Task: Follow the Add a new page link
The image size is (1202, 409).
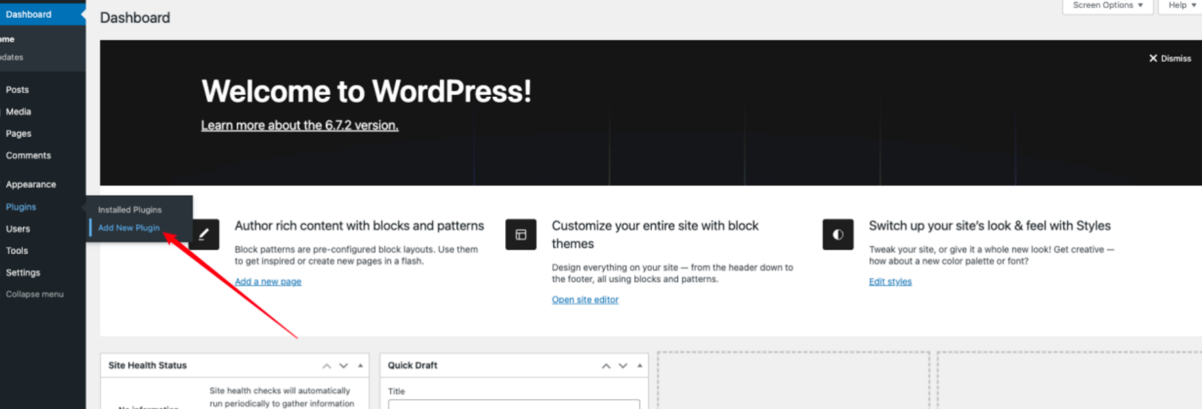Action: click(x=268, y=281)
